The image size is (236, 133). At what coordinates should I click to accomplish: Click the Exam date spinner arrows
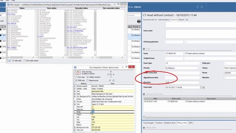(201, 87)
